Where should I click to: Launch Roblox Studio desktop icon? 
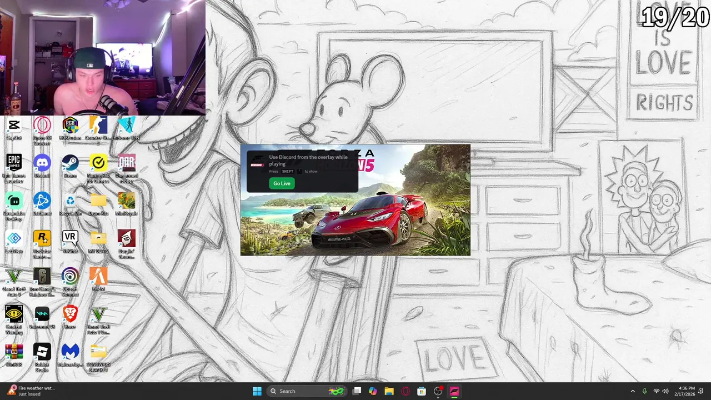(42, 358)
